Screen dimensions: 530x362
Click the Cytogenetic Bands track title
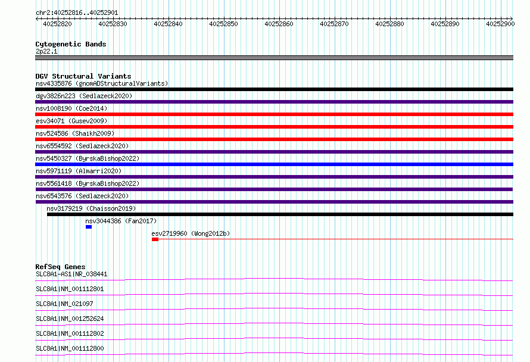(x=71, y=44)
